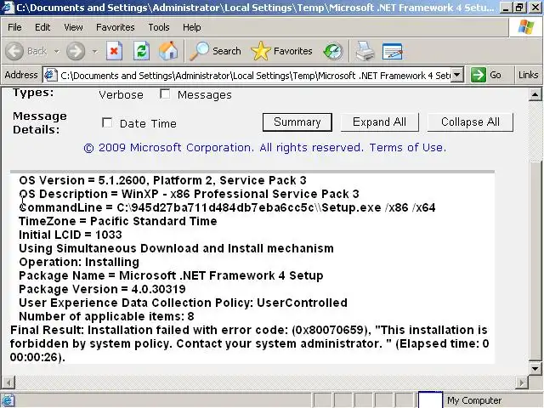Image resolution: width=544 pixels, height=408 pixels.
Task: Click the Collapse All button
Action: point(470,122)
